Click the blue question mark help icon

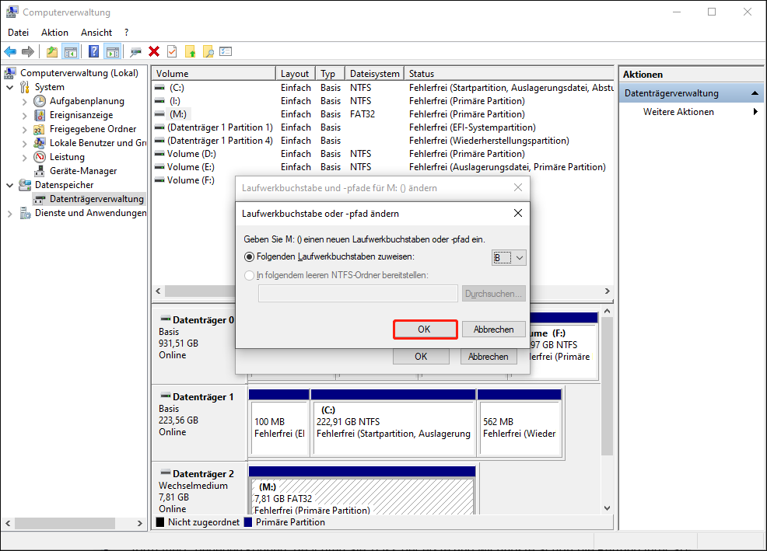94,52
